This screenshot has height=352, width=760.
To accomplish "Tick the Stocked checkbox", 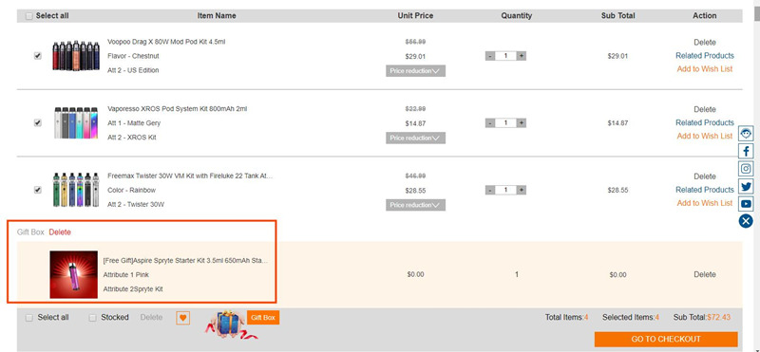I will pyautogui.click(x=92, y=318).
